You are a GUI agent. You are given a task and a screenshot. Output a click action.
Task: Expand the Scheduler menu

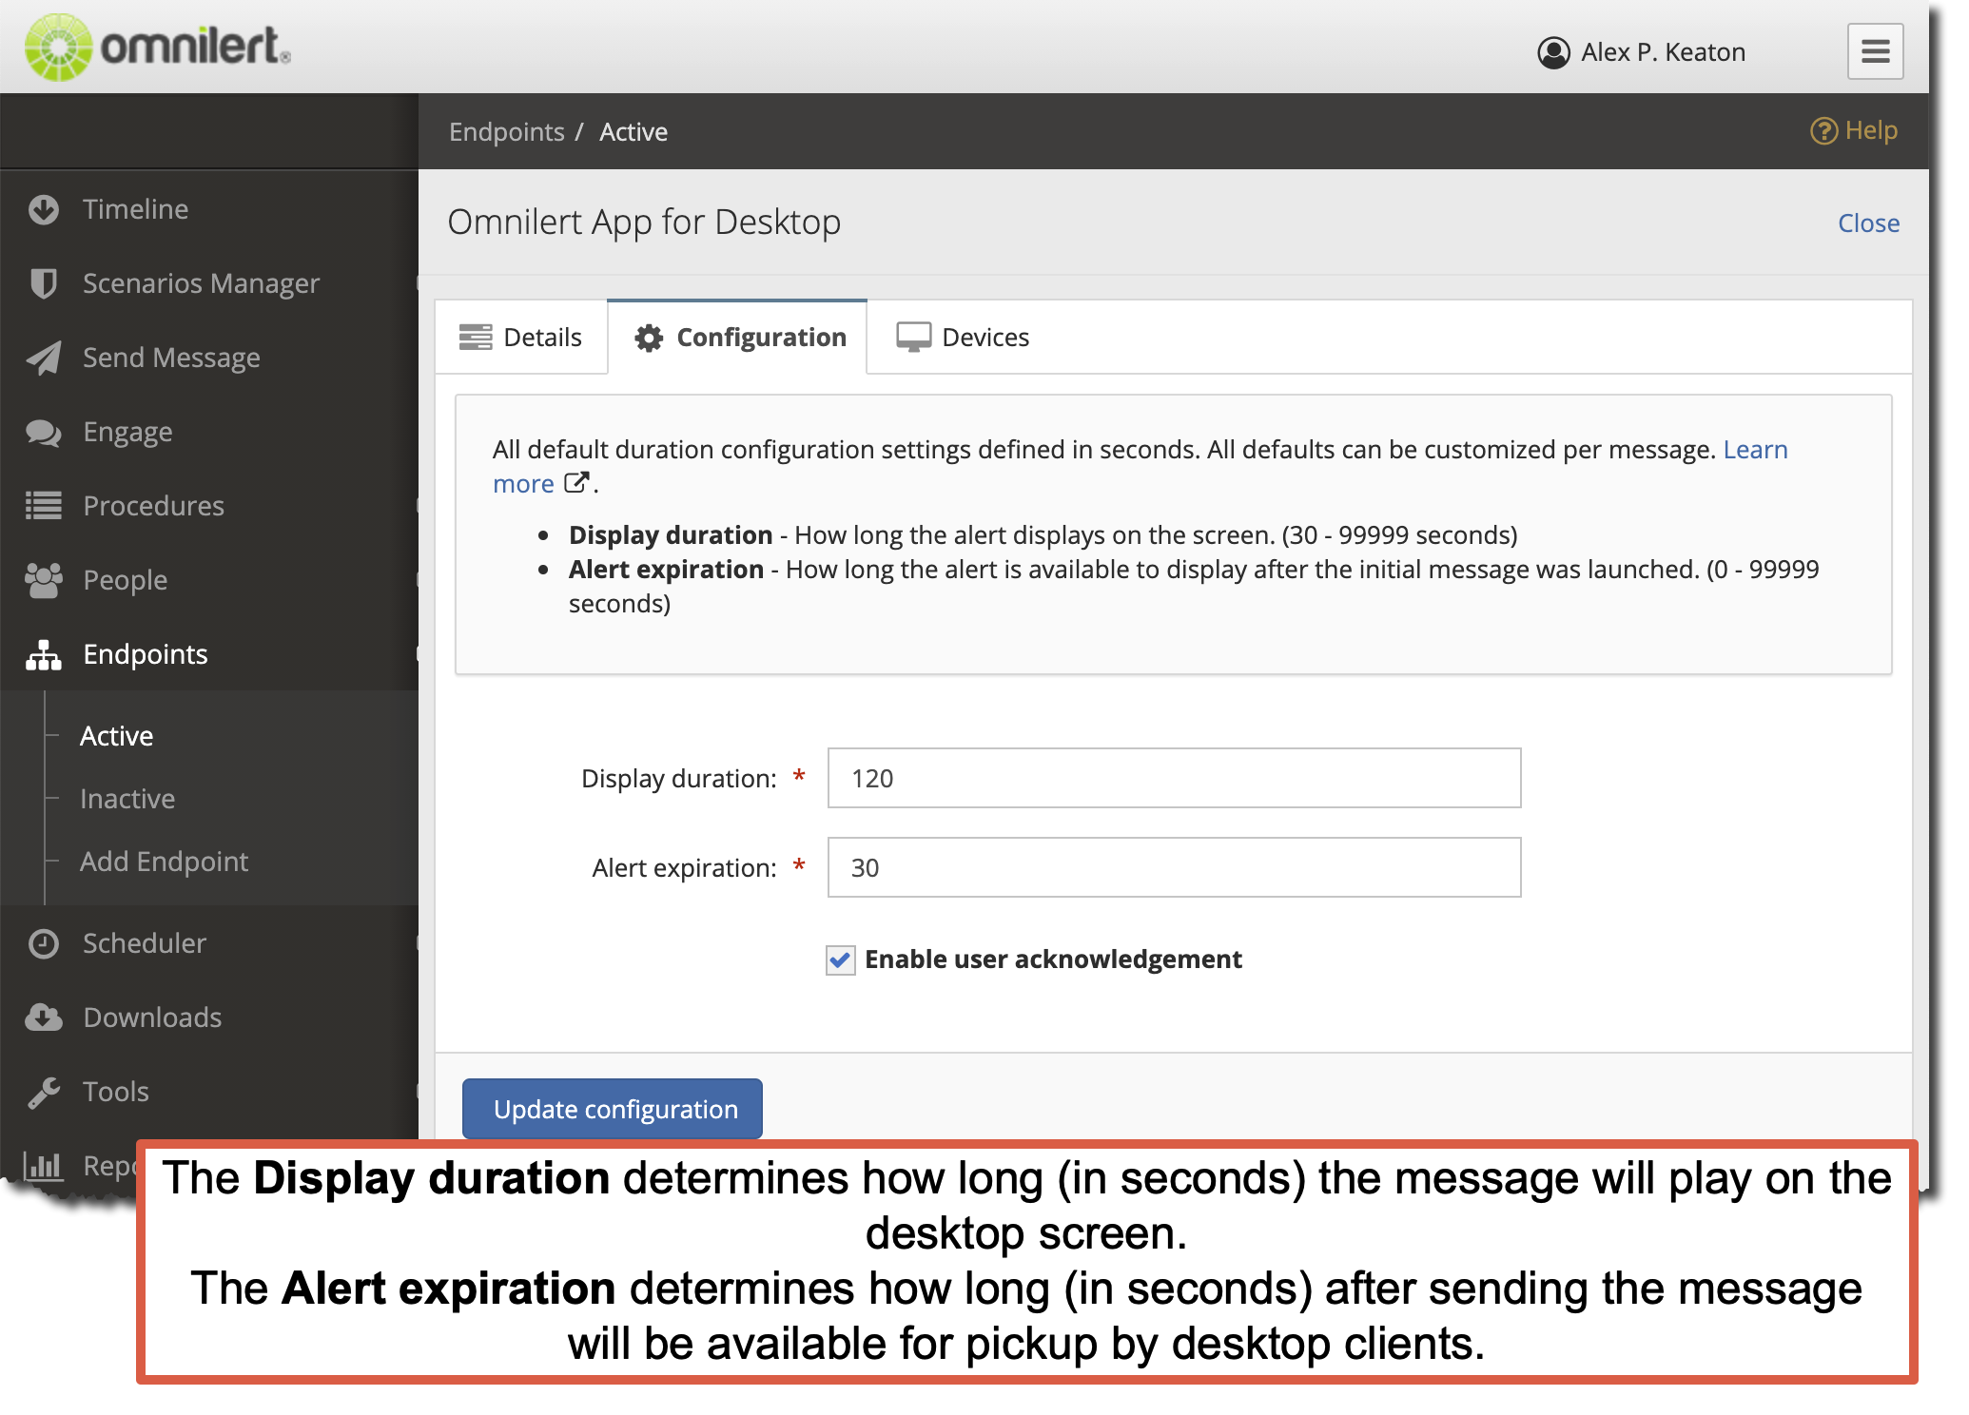click(209, 943)
